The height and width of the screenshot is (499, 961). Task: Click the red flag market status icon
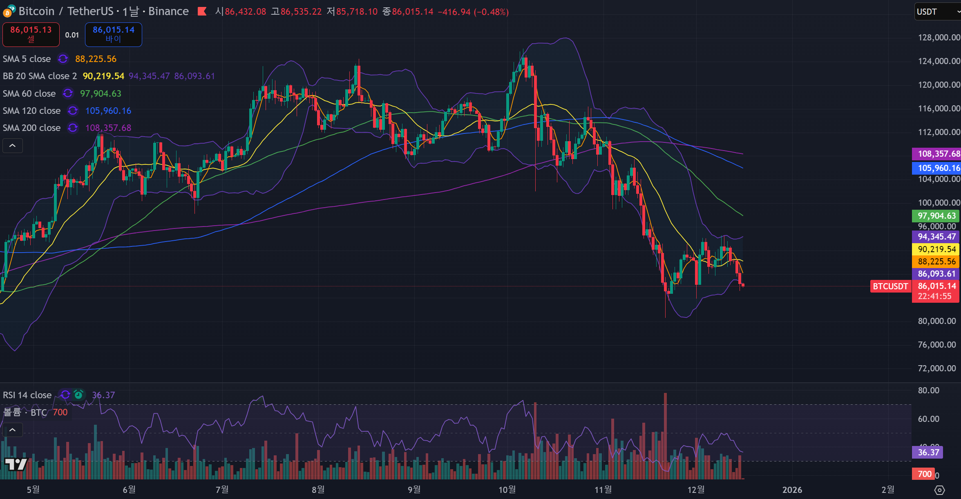(x=202, y=11)
